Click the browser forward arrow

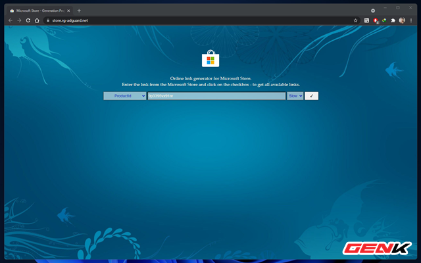tap(19, 20)
